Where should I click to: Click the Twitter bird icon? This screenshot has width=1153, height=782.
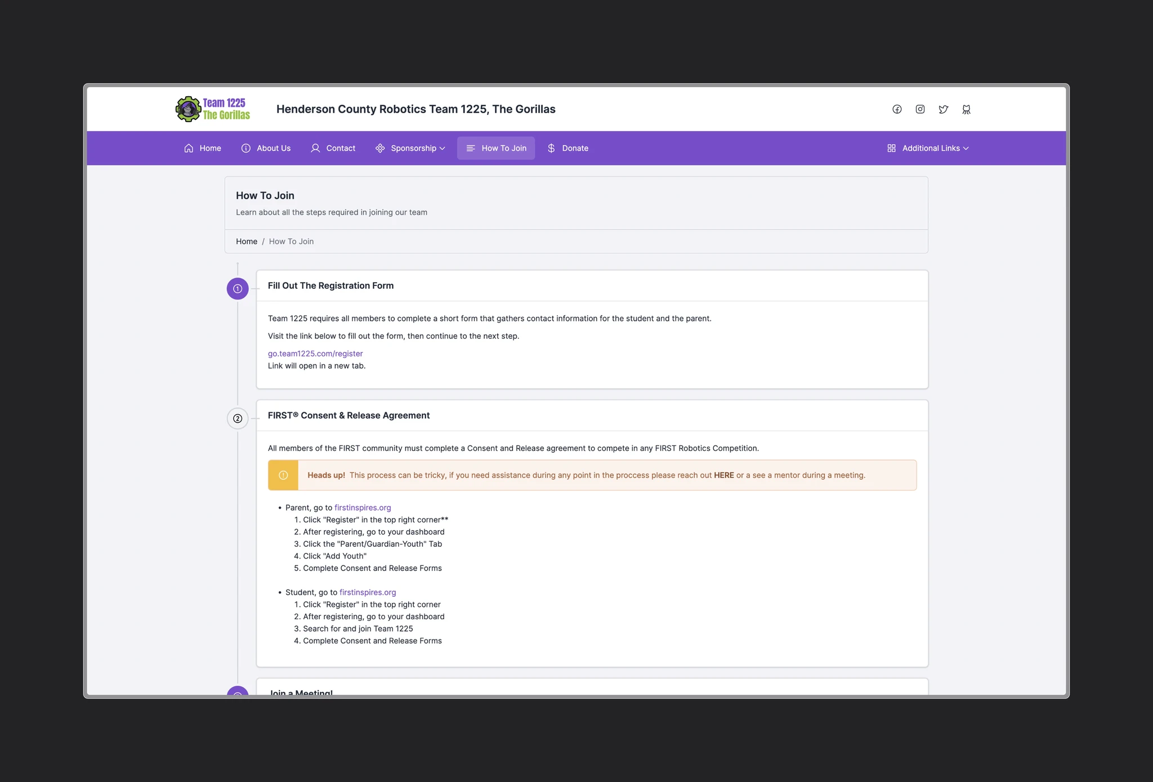(x=943, y=109)
